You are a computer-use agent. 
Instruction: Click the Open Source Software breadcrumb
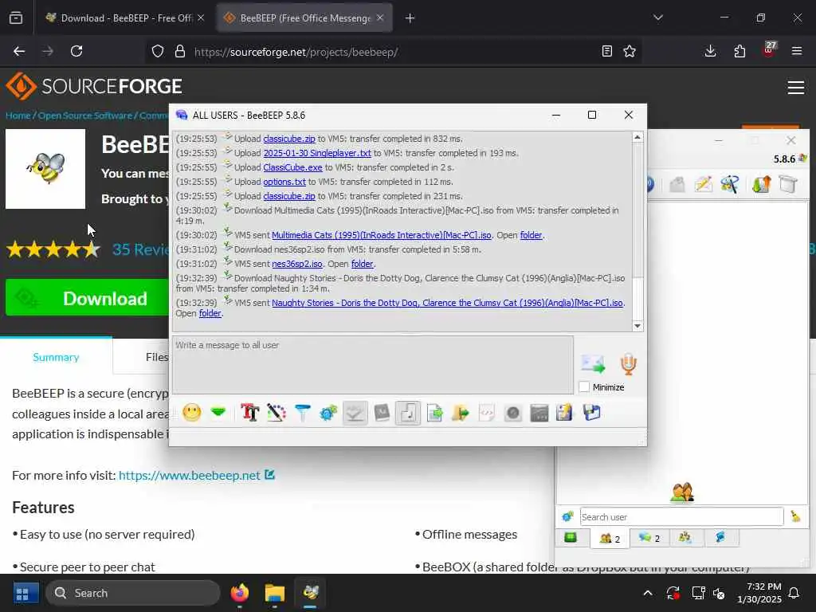pos(84,116)
